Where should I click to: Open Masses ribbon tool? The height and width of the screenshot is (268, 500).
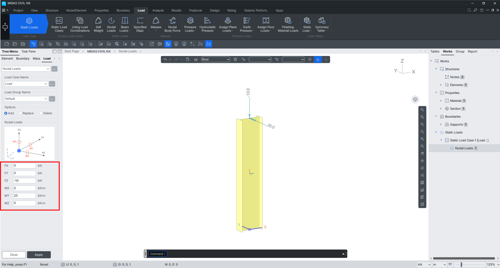click(156, 24)
